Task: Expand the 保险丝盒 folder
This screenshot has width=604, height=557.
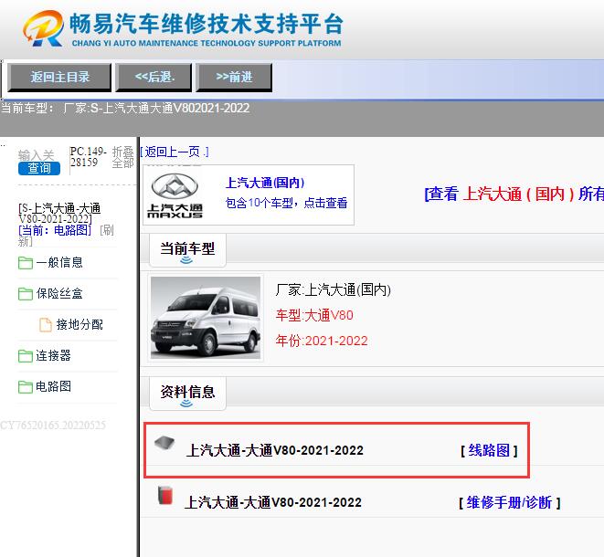Action: point(59,294)
